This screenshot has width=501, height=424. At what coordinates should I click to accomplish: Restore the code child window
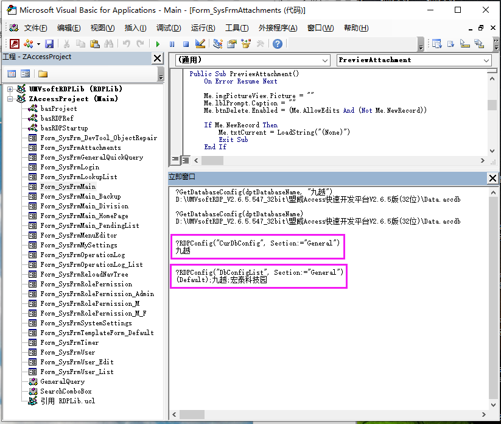481,28
